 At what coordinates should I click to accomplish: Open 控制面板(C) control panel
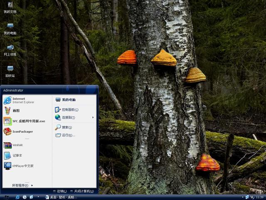click(74, 110)
